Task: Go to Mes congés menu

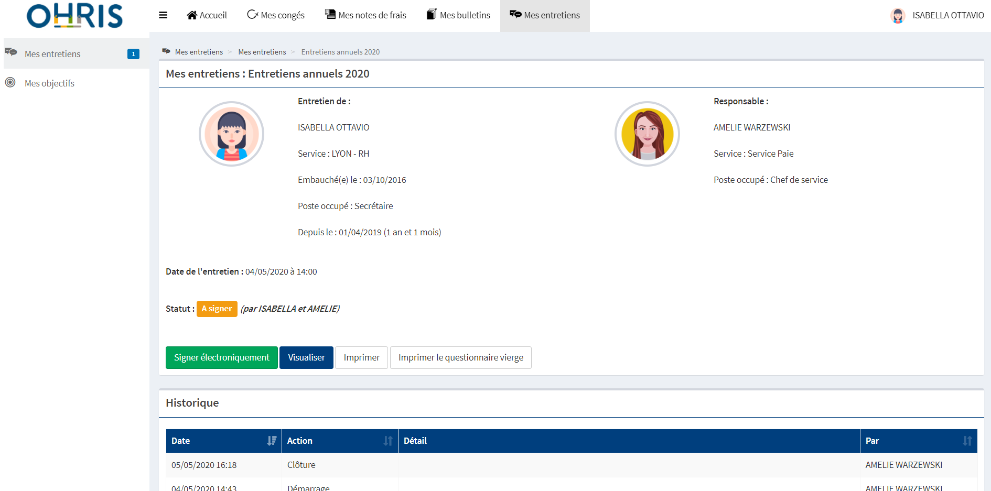Action: 276,15
